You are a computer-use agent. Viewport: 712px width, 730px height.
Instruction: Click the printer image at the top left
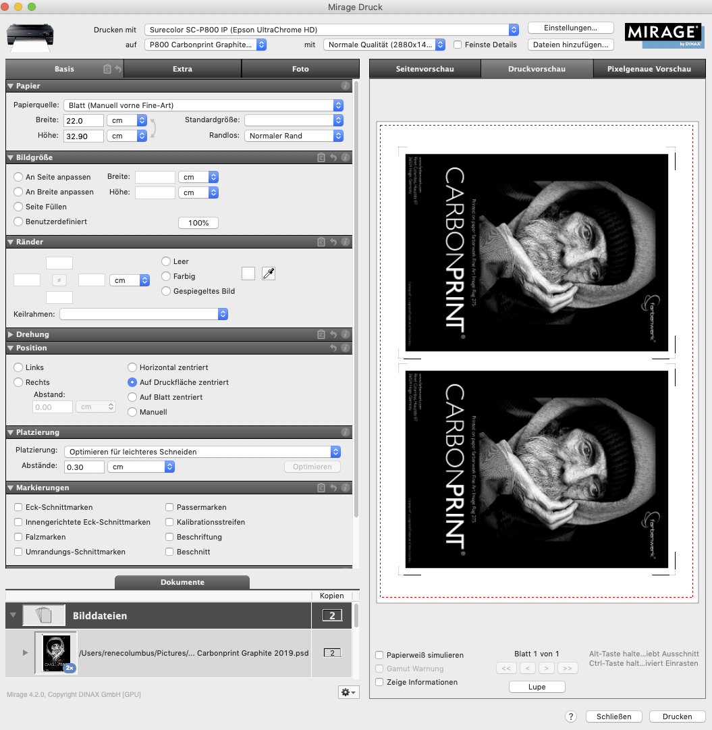(x=30, y=37)
